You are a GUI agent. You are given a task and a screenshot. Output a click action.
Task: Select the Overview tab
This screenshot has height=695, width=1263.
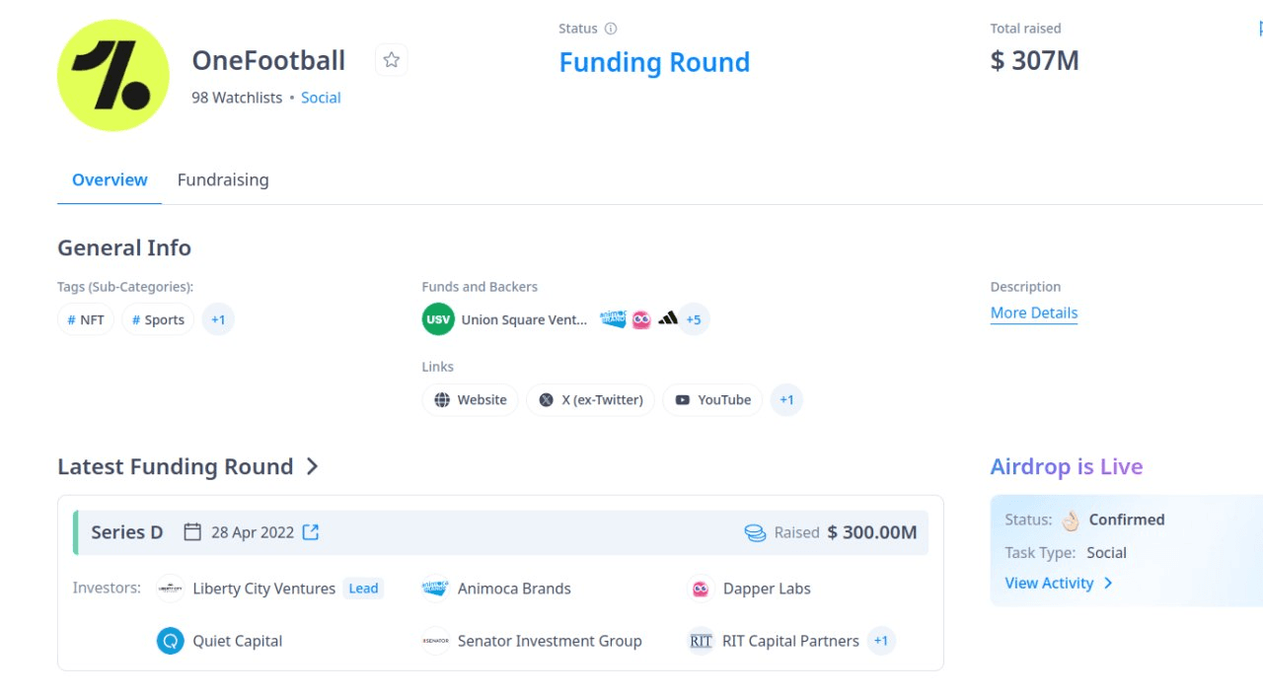[110, 179]
